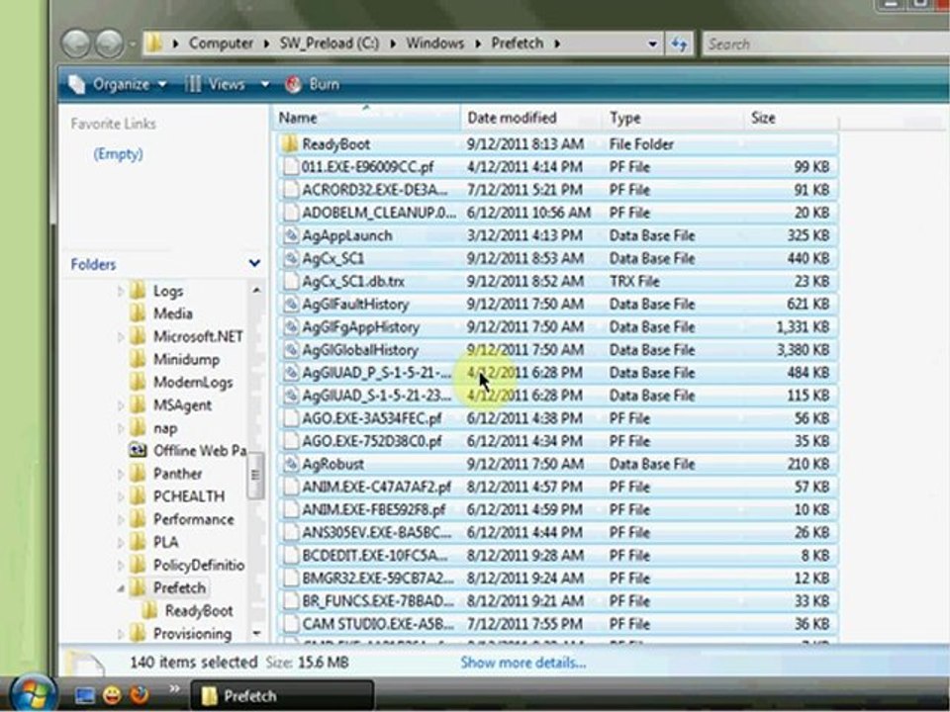The image size is (950, 712).
Task: Sort by the Name column header
Action: tap(366, 118)
